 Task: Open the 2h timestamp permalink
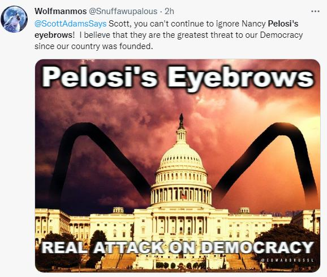169,11
